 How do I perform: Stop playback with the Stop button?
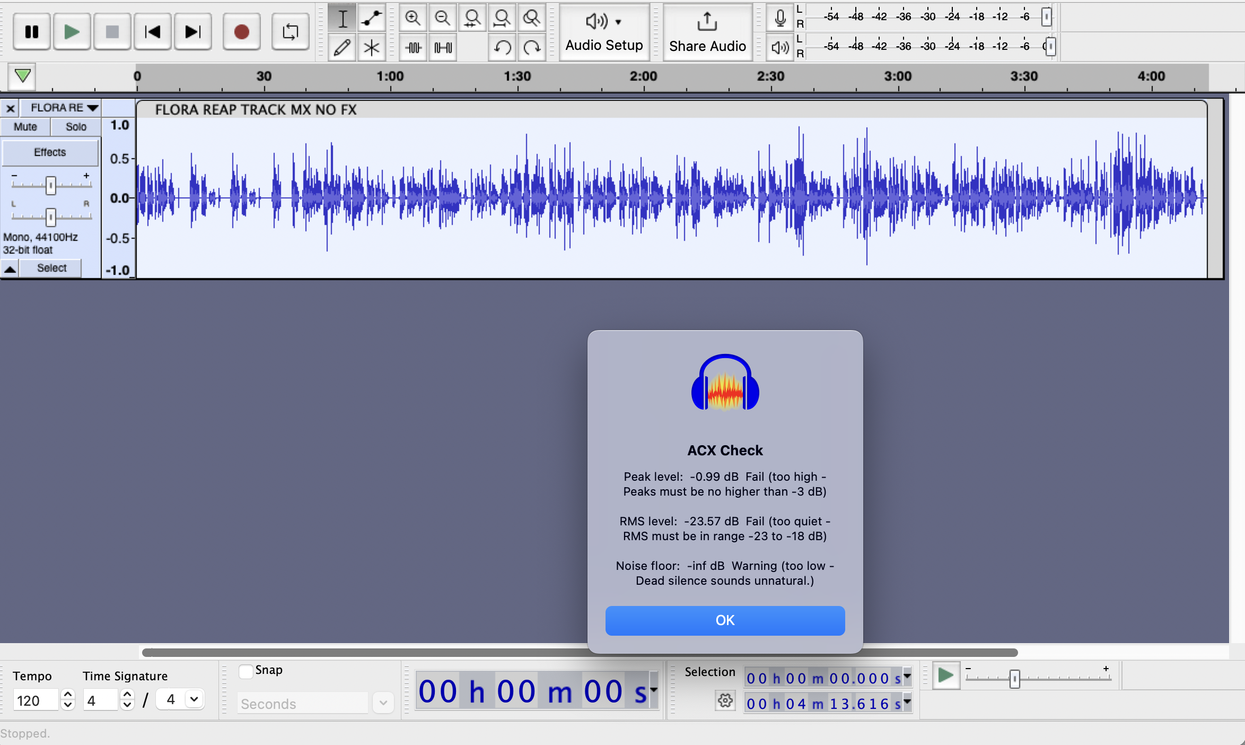coord(112,32)
